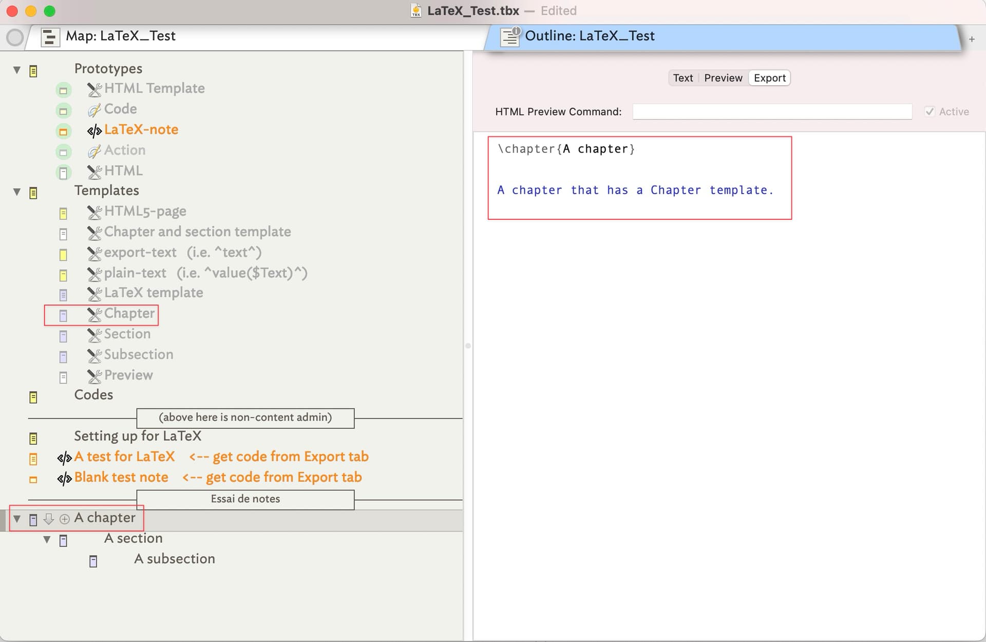
Task: Collapse the Templates container
Action: point(17,192)
